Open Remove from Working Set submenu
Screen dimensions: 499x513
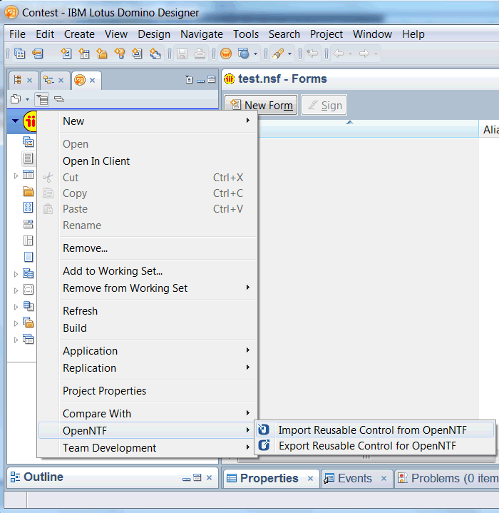coord(147,288)
